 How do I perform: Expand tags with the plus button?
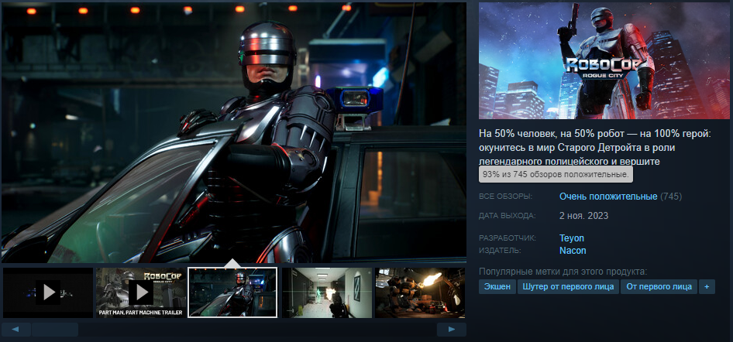(x=706, y=287)
